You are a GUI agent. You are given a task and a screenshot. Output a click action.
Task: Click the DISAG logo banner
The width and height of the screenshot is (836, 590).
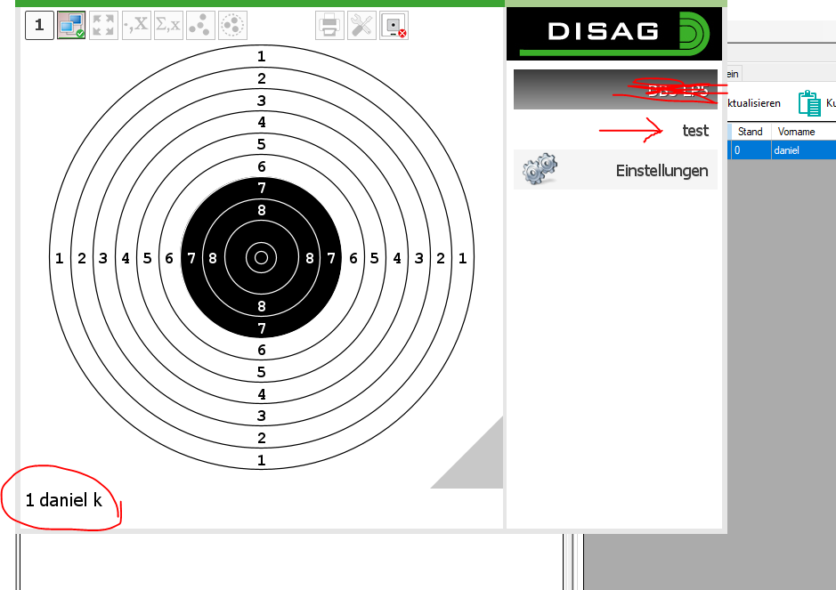(613, 33)
